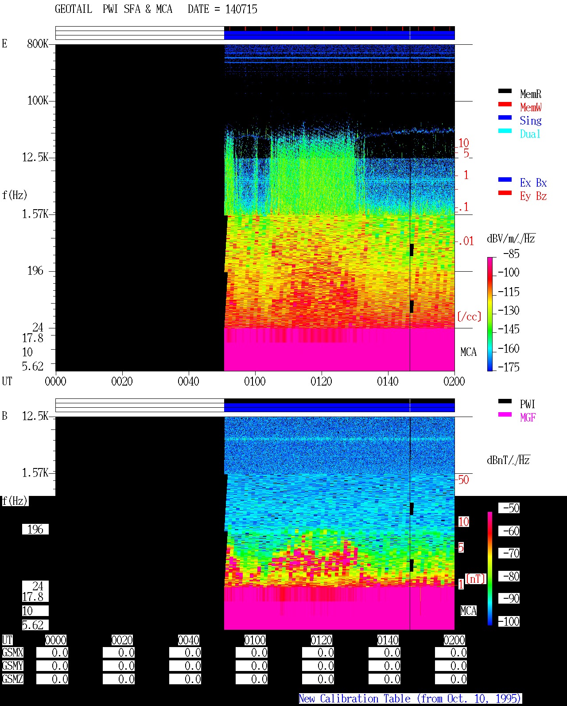
Task: Click the 12.5K label on the E panel
Action: tap(35, 157)
